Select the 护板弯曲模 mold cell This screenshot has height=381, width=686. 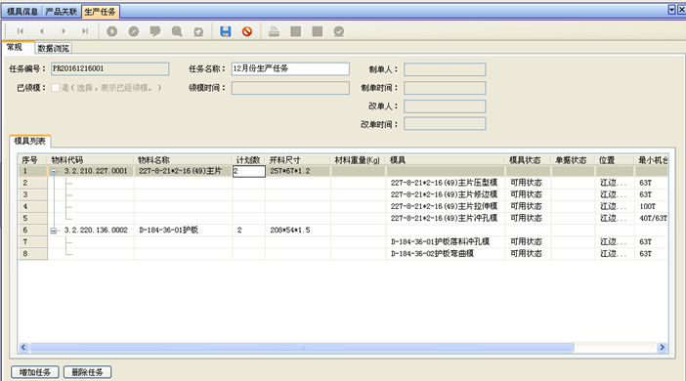[446, 254]
